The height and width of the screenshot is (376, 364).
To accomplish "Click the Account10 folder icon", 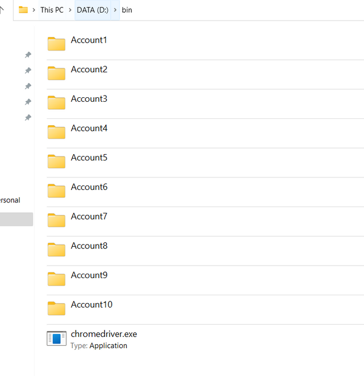I will [56, 308].
